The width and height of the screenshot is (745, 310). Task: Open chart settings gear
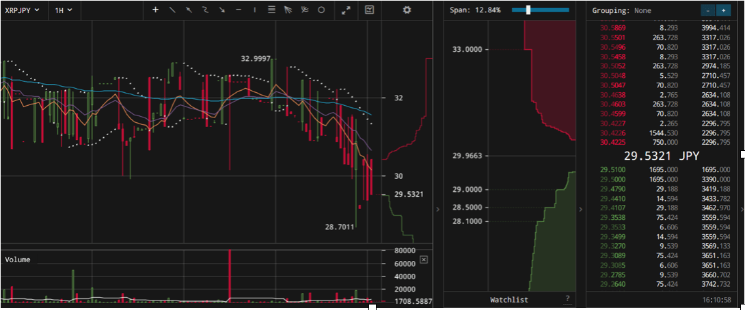(x=407, y=10)
